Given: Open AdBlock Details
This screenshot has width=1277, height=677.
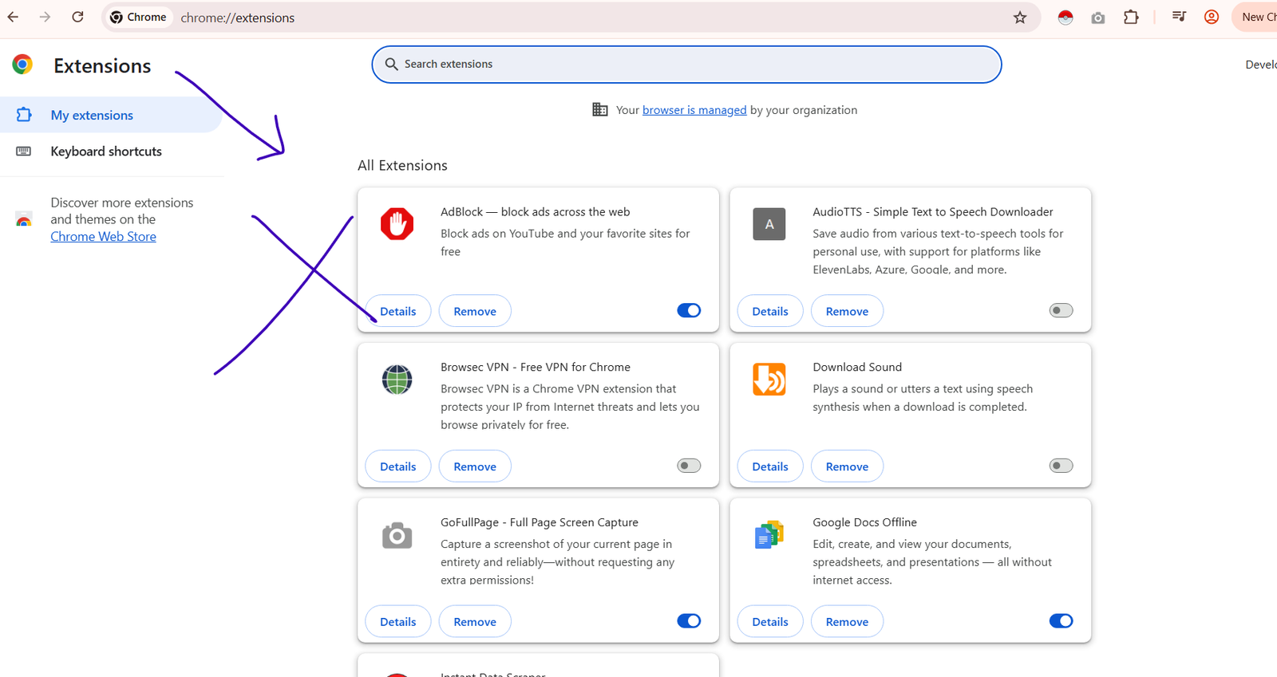Looking at the screenshot, I should tap(398, 311).
